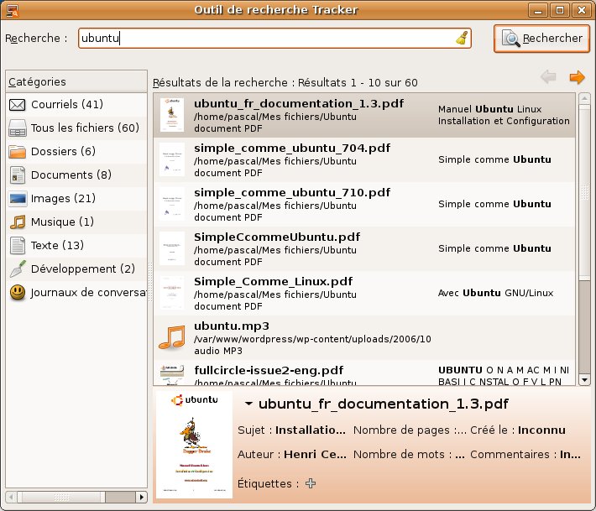Click the results list vertical scrollbar thumb

pyautogui.click(x=584, y=193)
